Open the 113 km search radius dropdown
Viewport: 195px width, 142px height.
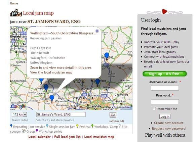(19, 114)
